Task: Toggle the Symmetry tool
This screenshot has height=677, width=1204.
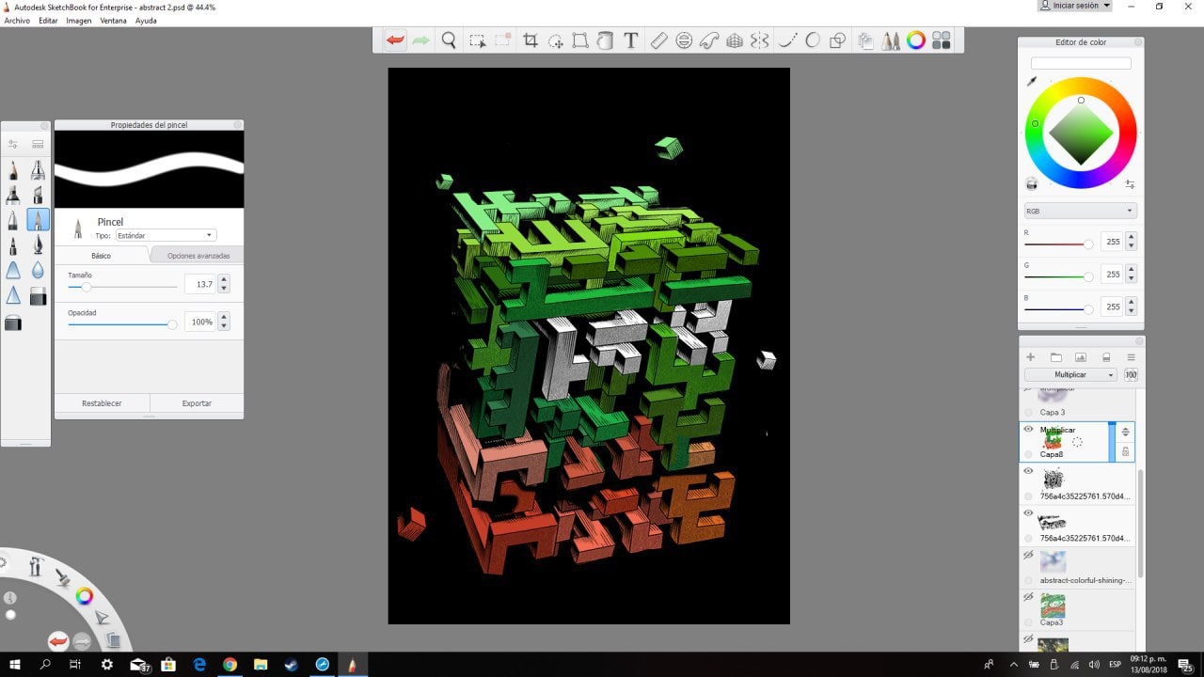Action: [x=760, y=40]
